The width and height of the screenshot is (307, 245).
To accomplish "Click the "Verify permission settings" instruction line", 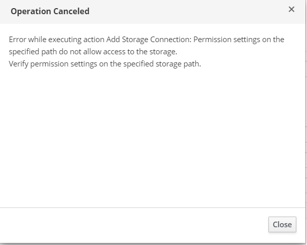I will [53, 64].
